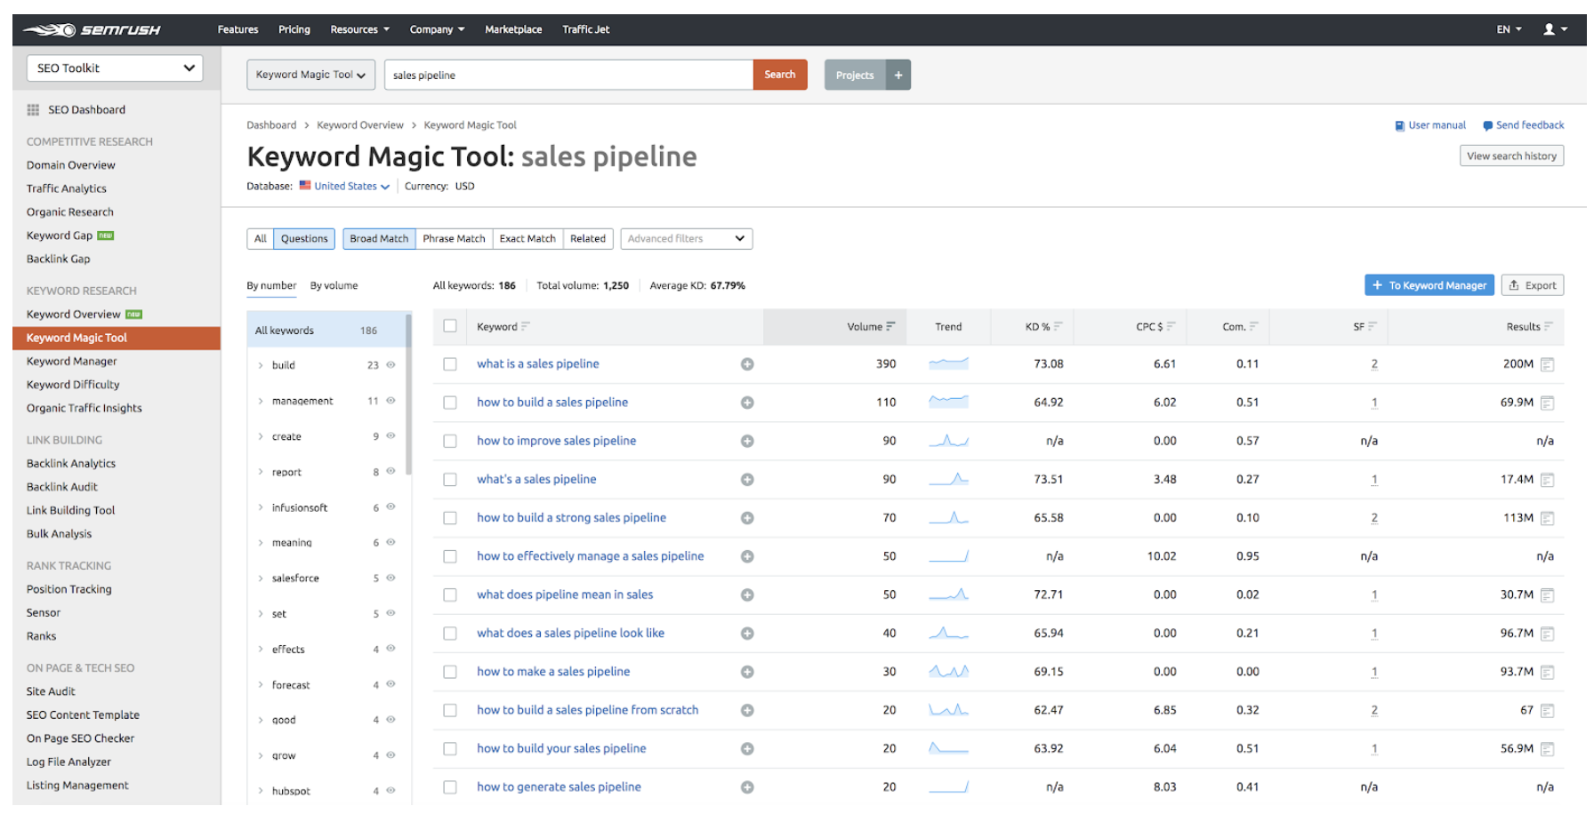Click the Volume column sort icon
Viewport: 1594px width, 830px height.
[890, 327]
